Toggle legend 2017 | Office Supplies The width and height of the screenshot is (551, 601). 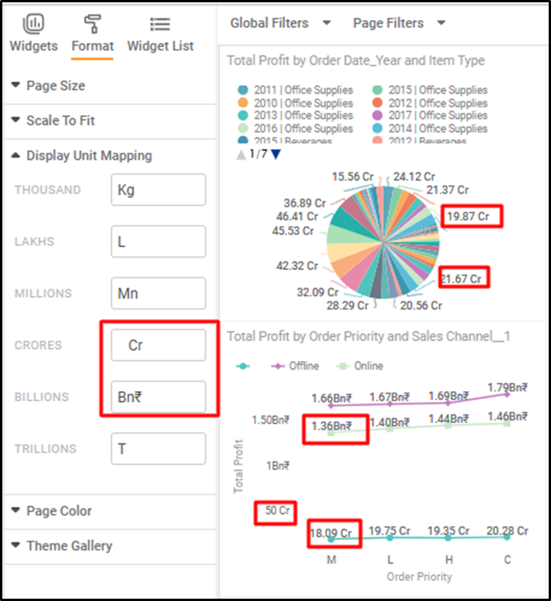coord(430,116)
